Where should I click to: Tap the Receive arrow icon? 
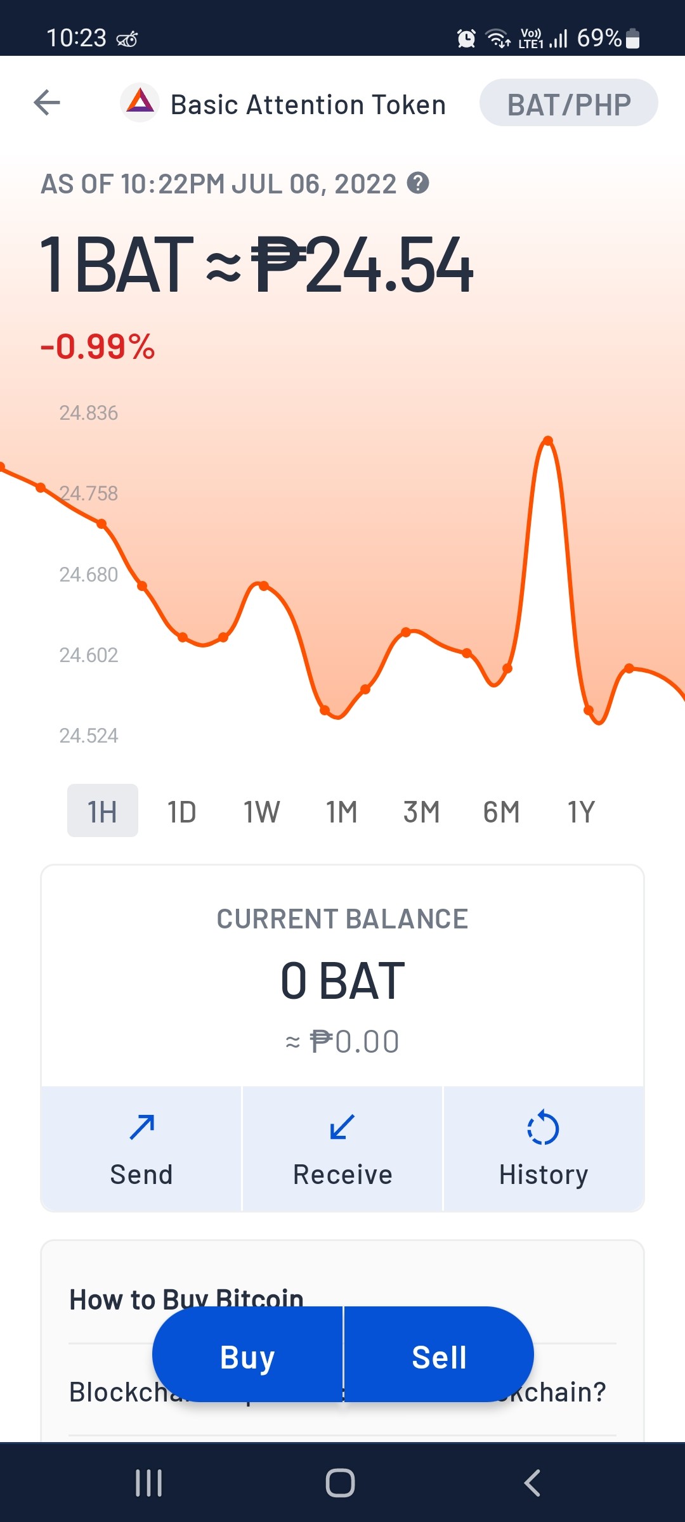[342, 1127]
